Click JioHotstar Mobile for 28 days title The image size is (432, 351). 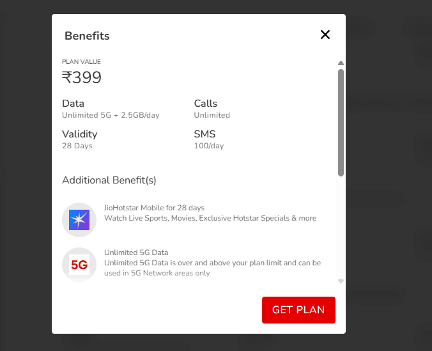click(x=154, y=208)
